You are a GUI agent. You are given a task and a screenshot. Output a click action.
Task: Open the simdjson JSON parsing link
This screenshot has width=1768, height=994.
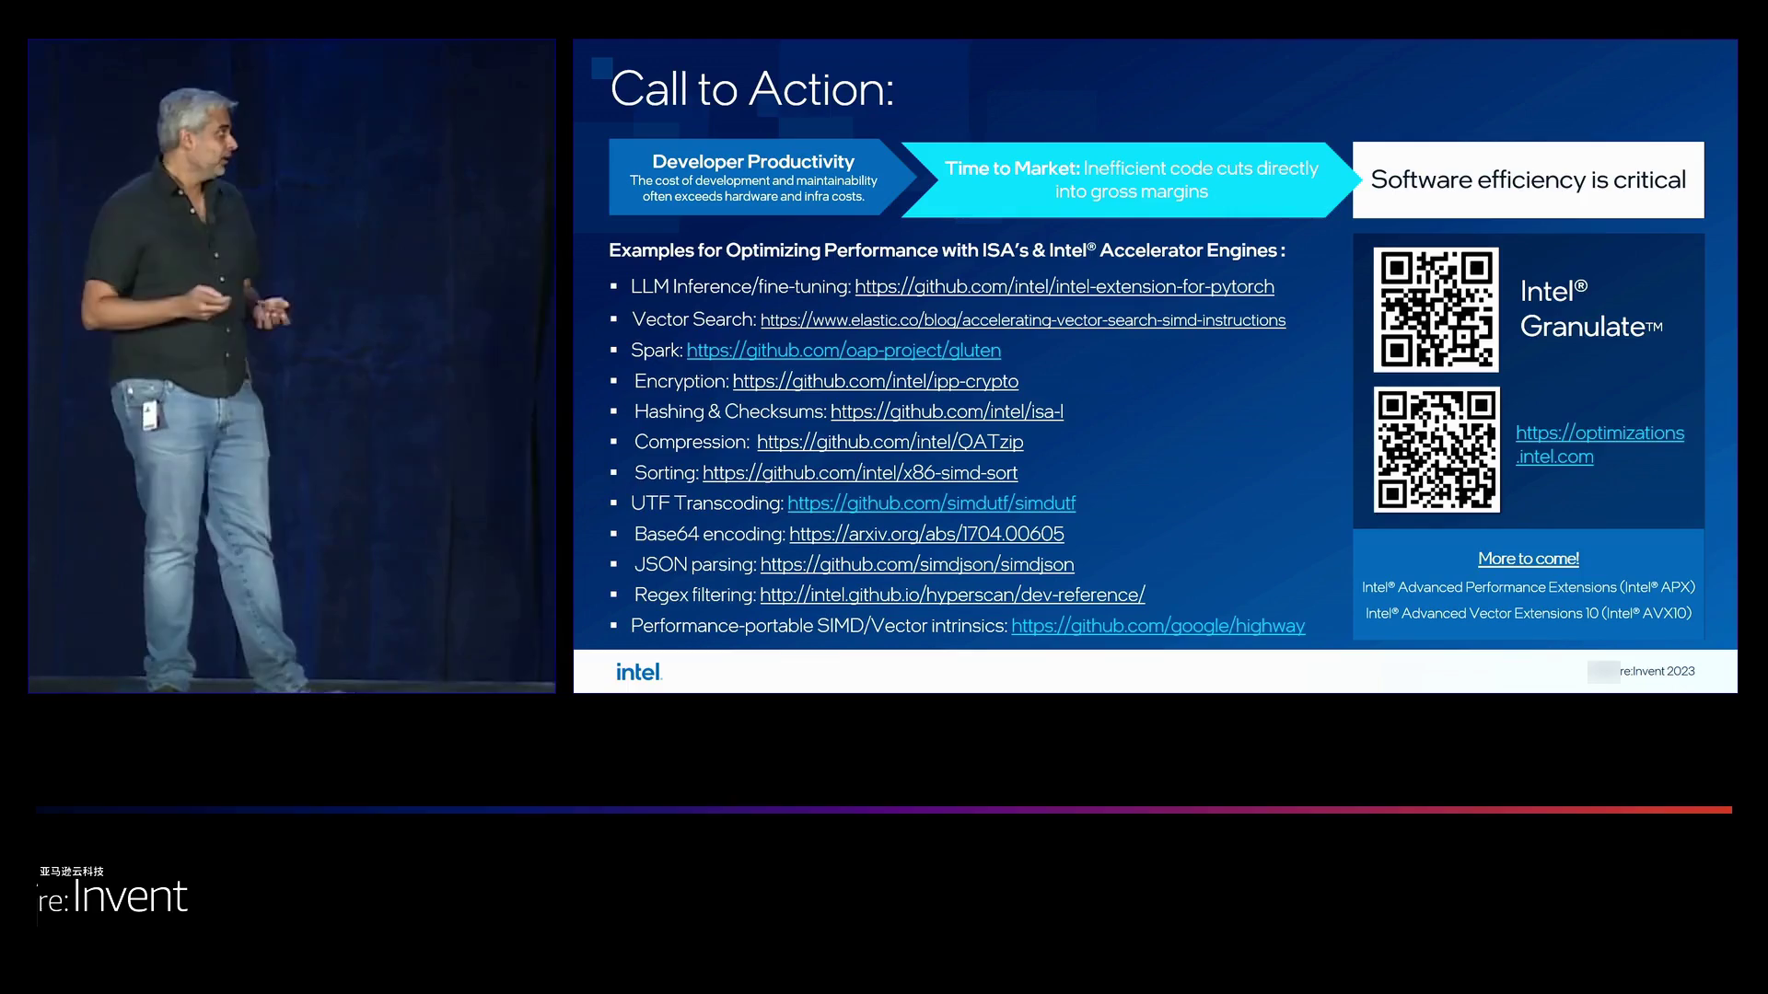[x=916, y=564]
